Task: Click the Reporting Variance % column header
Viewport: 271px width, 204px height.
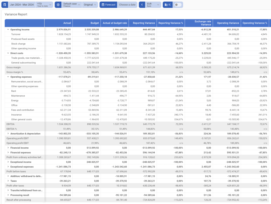Action: click(170, 23)
